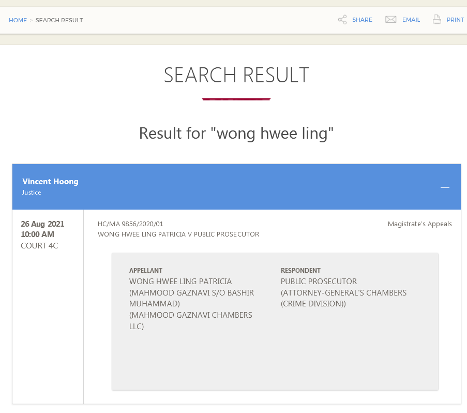Viewport: 467px width, 413px height.
Task: Click the printer icon
Action: 437,20
